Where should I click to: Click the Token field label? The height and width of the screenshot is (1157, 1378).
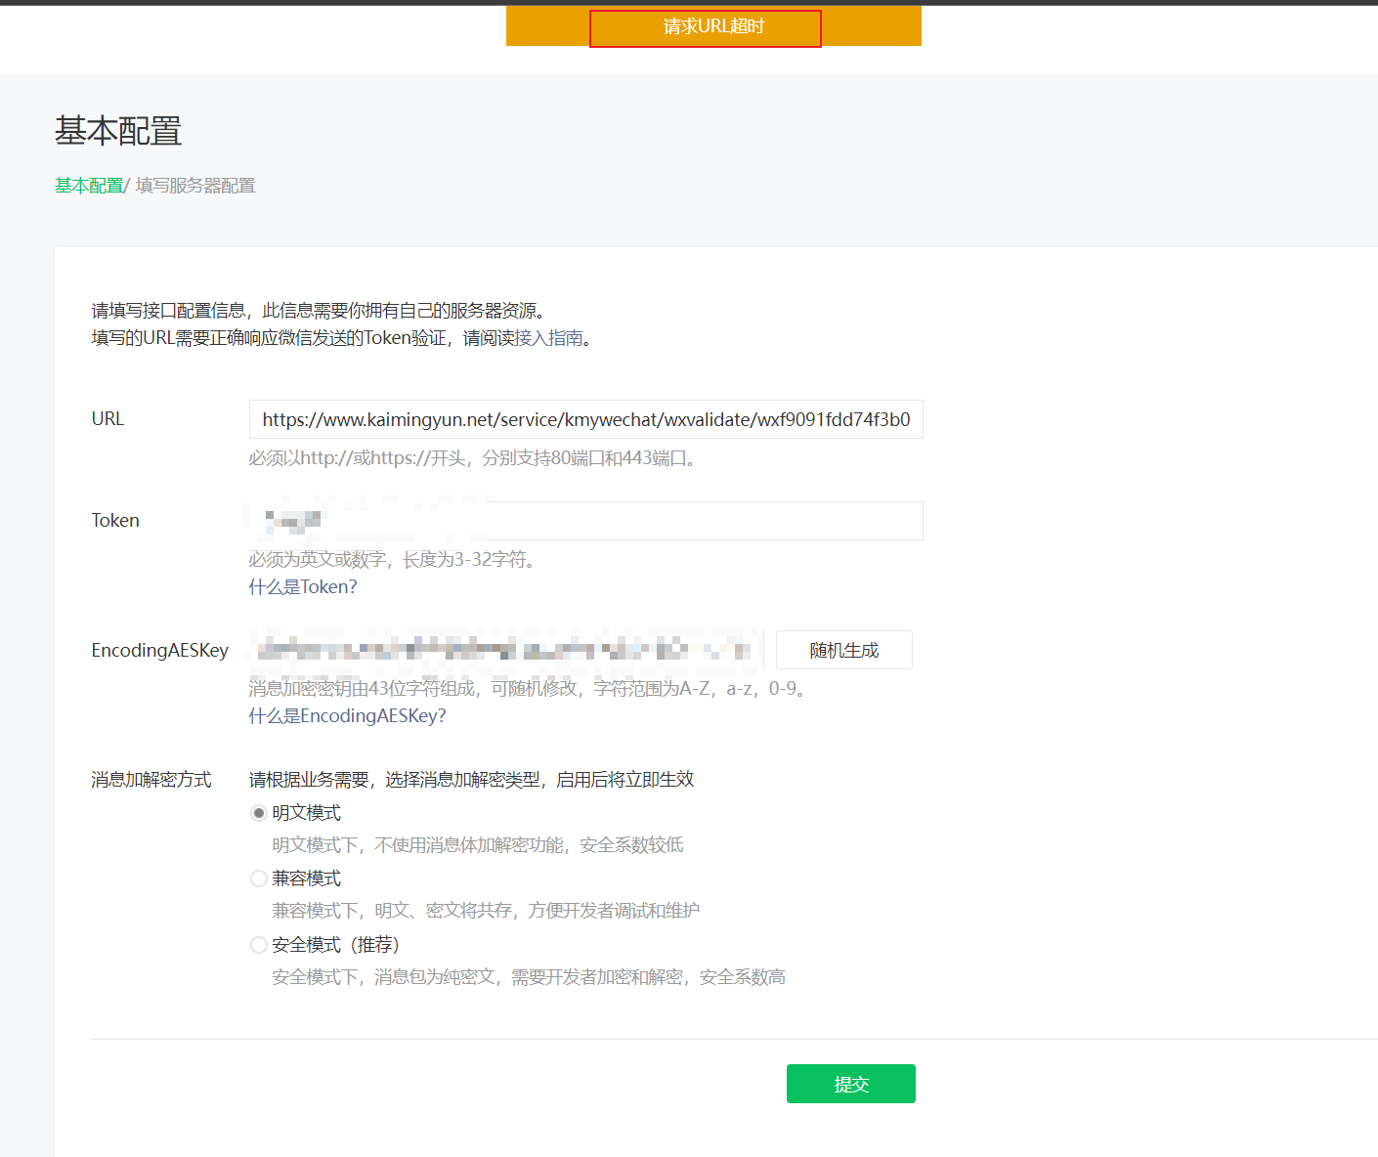point(115,521)
